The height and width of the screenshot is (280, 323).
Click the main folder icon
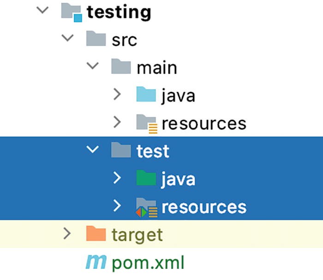click(121, 66)
